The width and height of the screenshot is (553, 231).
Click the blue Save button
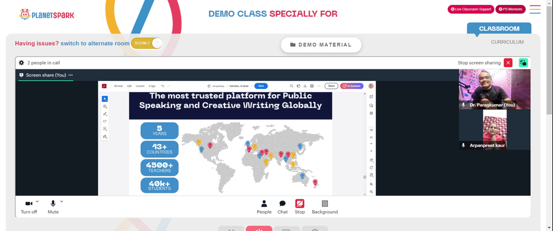click(x=261, y=86)
